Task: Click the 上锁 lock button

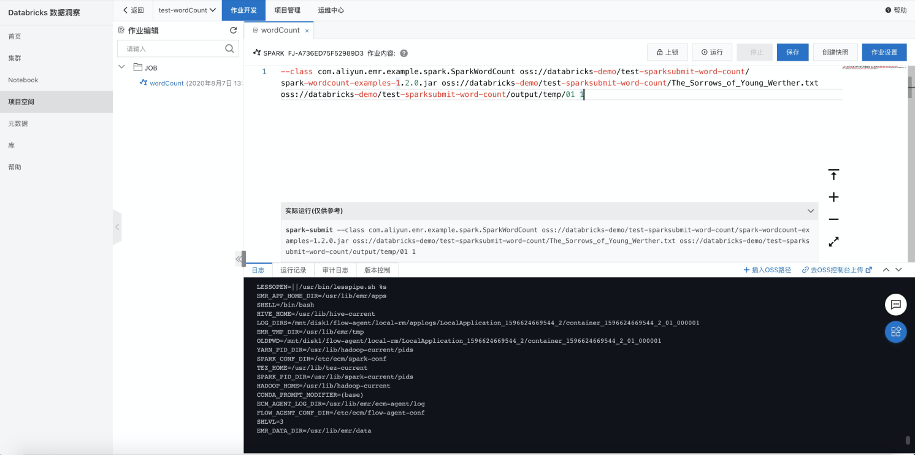Action: 667,52
